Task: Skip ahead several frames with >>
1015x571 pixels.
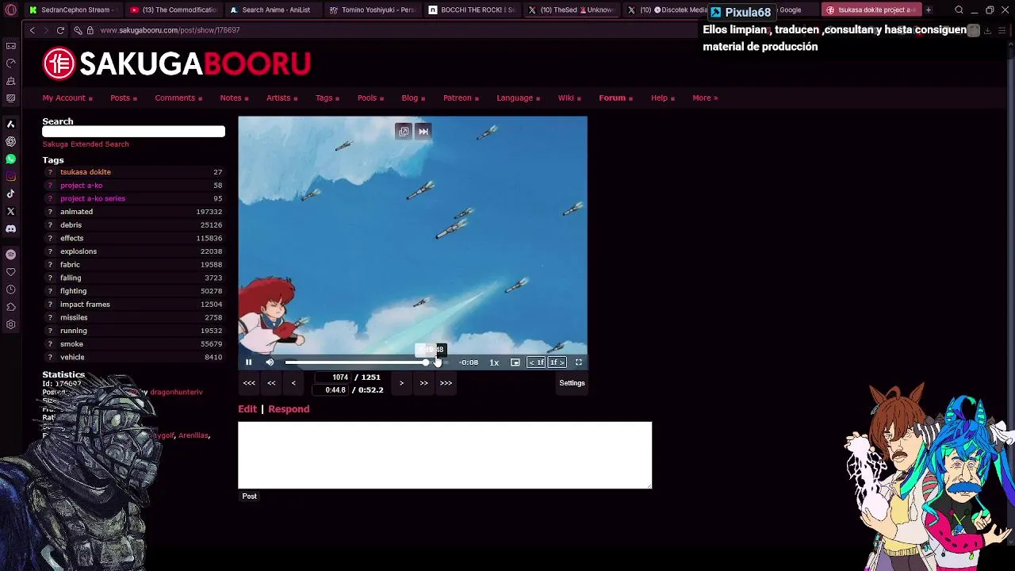Action: (423, 383)
